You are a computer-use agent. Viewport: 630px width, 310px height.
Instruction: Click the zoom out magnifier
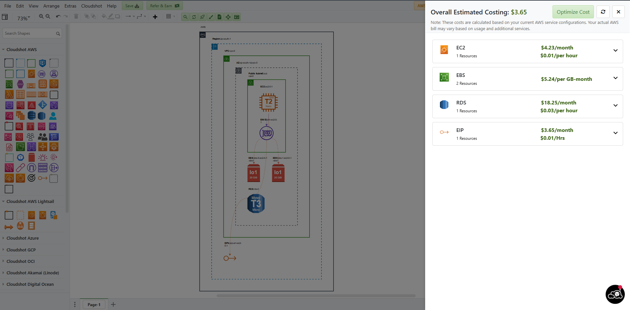(x=48, y=16)
